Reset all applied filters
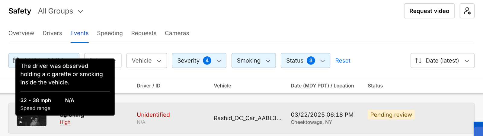Screen dimensions: 483x136 pos(343,61)
